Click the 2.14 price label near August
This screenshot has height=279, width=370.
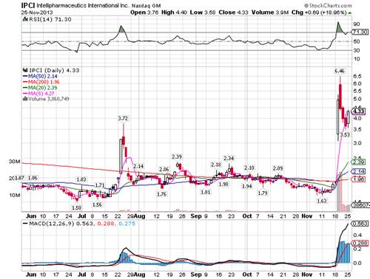pos(138,166)
